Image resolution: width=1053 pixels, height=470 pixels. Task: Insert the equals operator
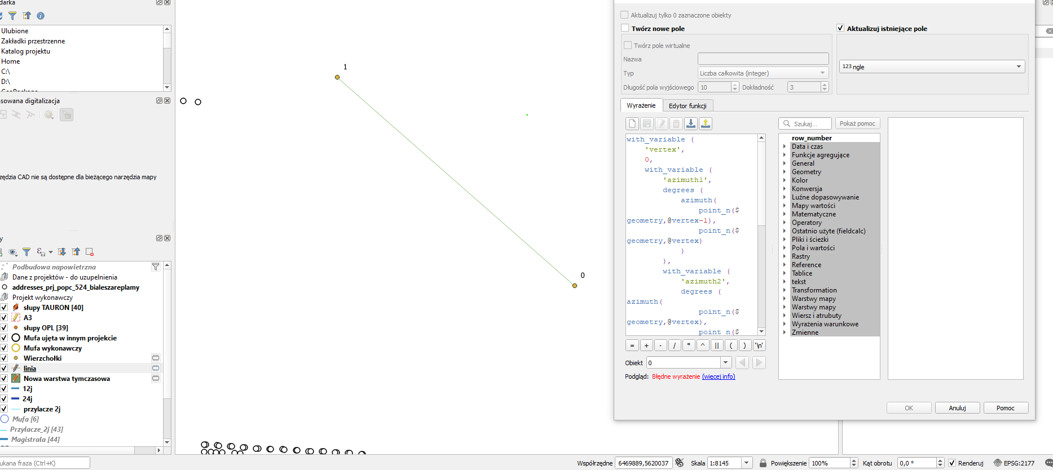[x=632, y=345]
